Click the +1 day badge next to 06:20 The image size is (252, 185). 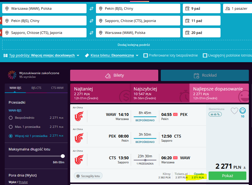175,158
